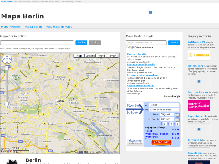Open the Terminal A link
This screenshot has height=164, width=219.
(x=195, y=140)
